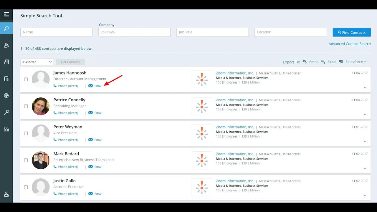Click phone icon for Mark Bedard
Viewport: 377px width, 212px height.
coord(55,167)
